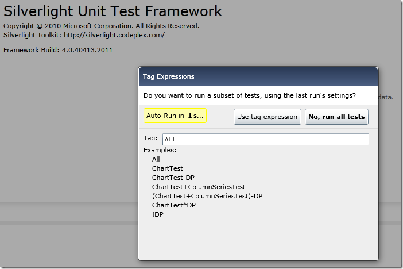The image size is (403, 269).
Task: Pick the "ChartTest-DP" example expression
Action: [x=173, y=178]
